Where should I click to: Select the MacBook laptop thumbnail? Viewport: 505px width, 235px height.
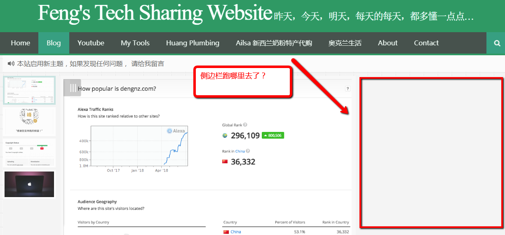tap(29, 184)
